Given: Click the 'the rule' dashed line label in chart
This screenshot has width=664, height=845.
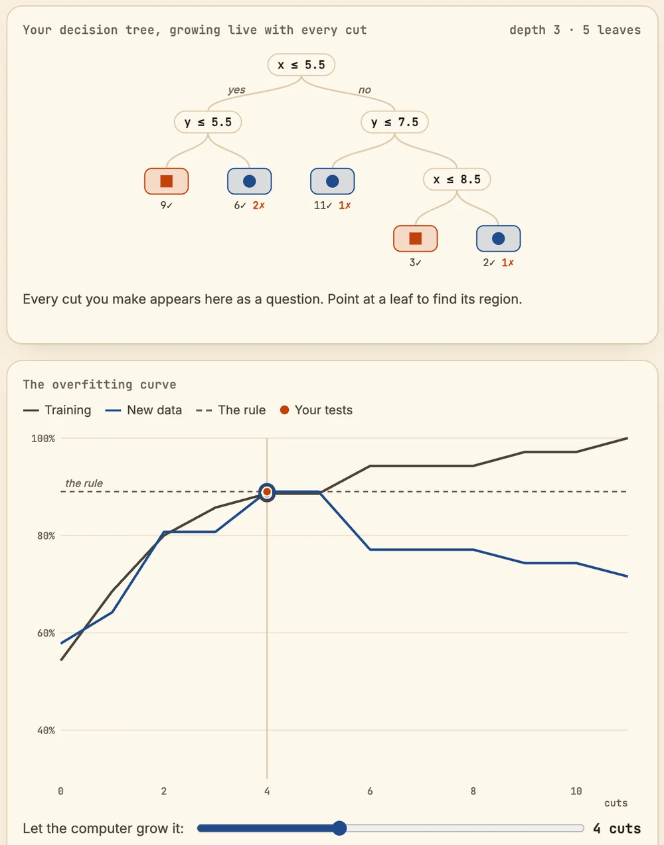Looking at the screenshot, I should [84, 483].
